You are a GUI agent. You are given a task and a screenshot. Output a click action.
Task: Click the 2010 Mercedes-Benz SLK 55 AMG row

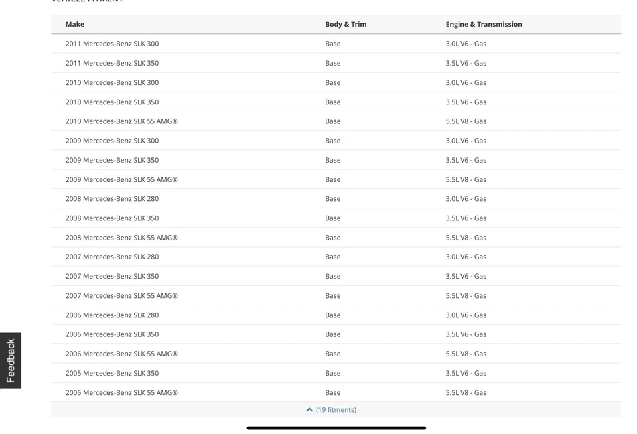[x=121, y=121]
